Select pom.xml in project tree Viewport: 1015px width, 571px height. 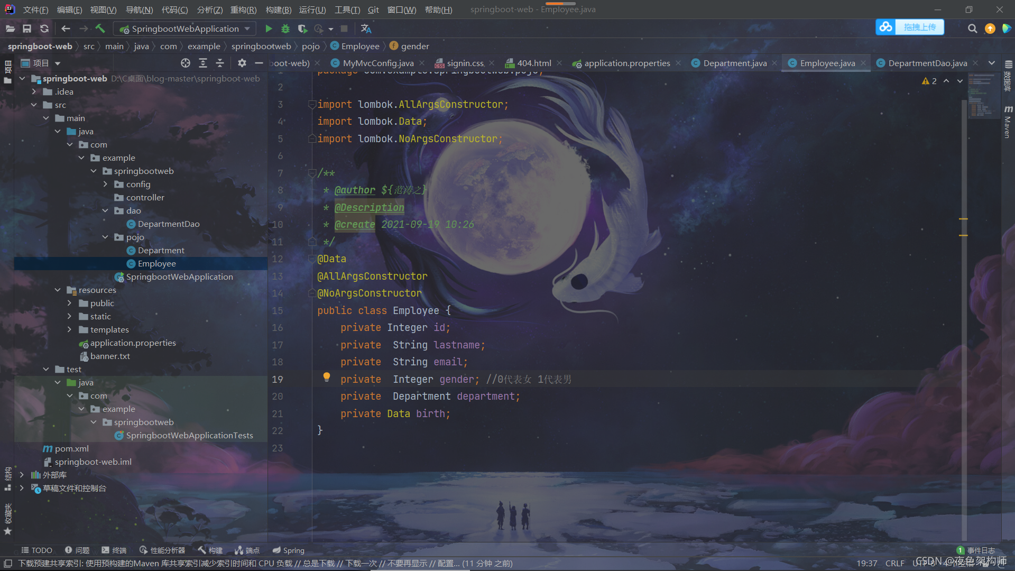pyautogui.click(x=66, y=448)
